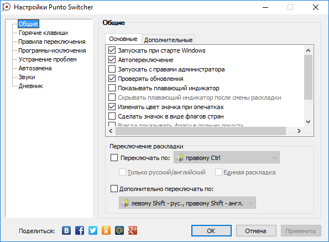The image size is (329, 242).
Task: Share via Facebook icon
Action: click(x=80, y=231)
